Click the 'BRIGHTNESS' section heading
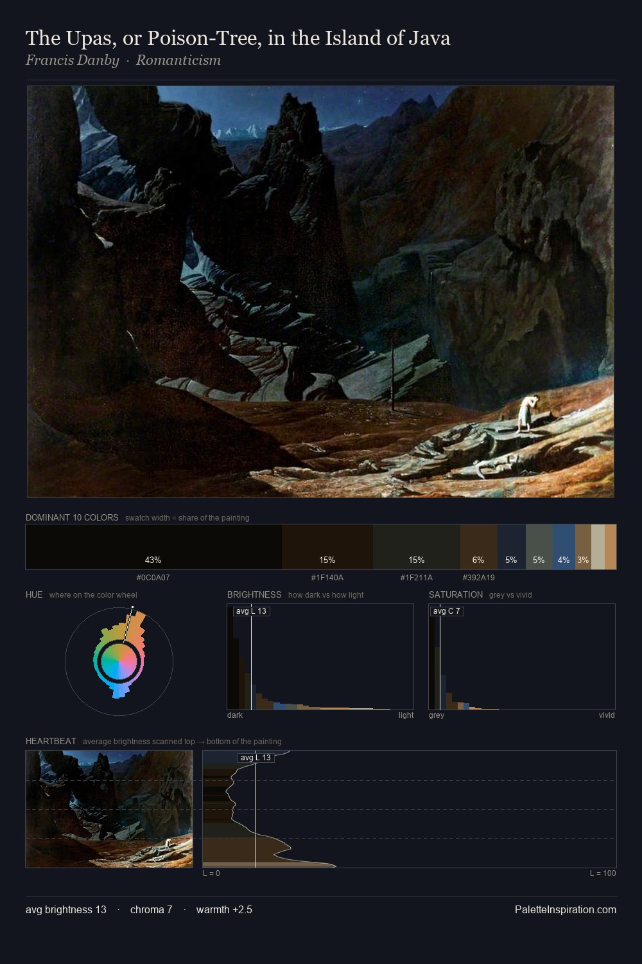642x964 pixels. tap(254, 594)
